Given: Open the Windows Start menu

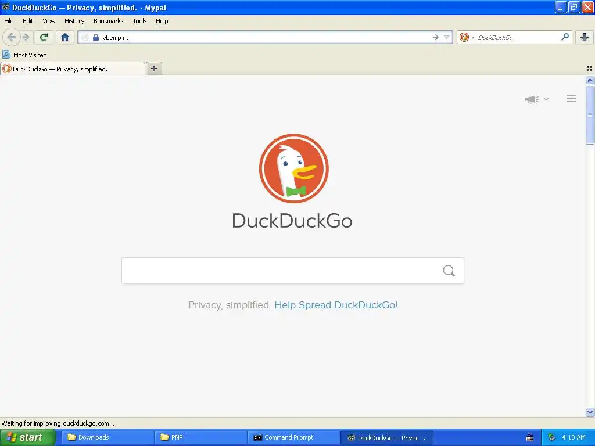Looking at the screenshot, I should tap(27, 438).
